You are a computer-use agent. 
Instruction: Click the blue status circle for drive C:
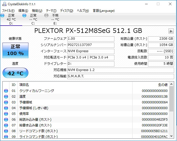24,15
